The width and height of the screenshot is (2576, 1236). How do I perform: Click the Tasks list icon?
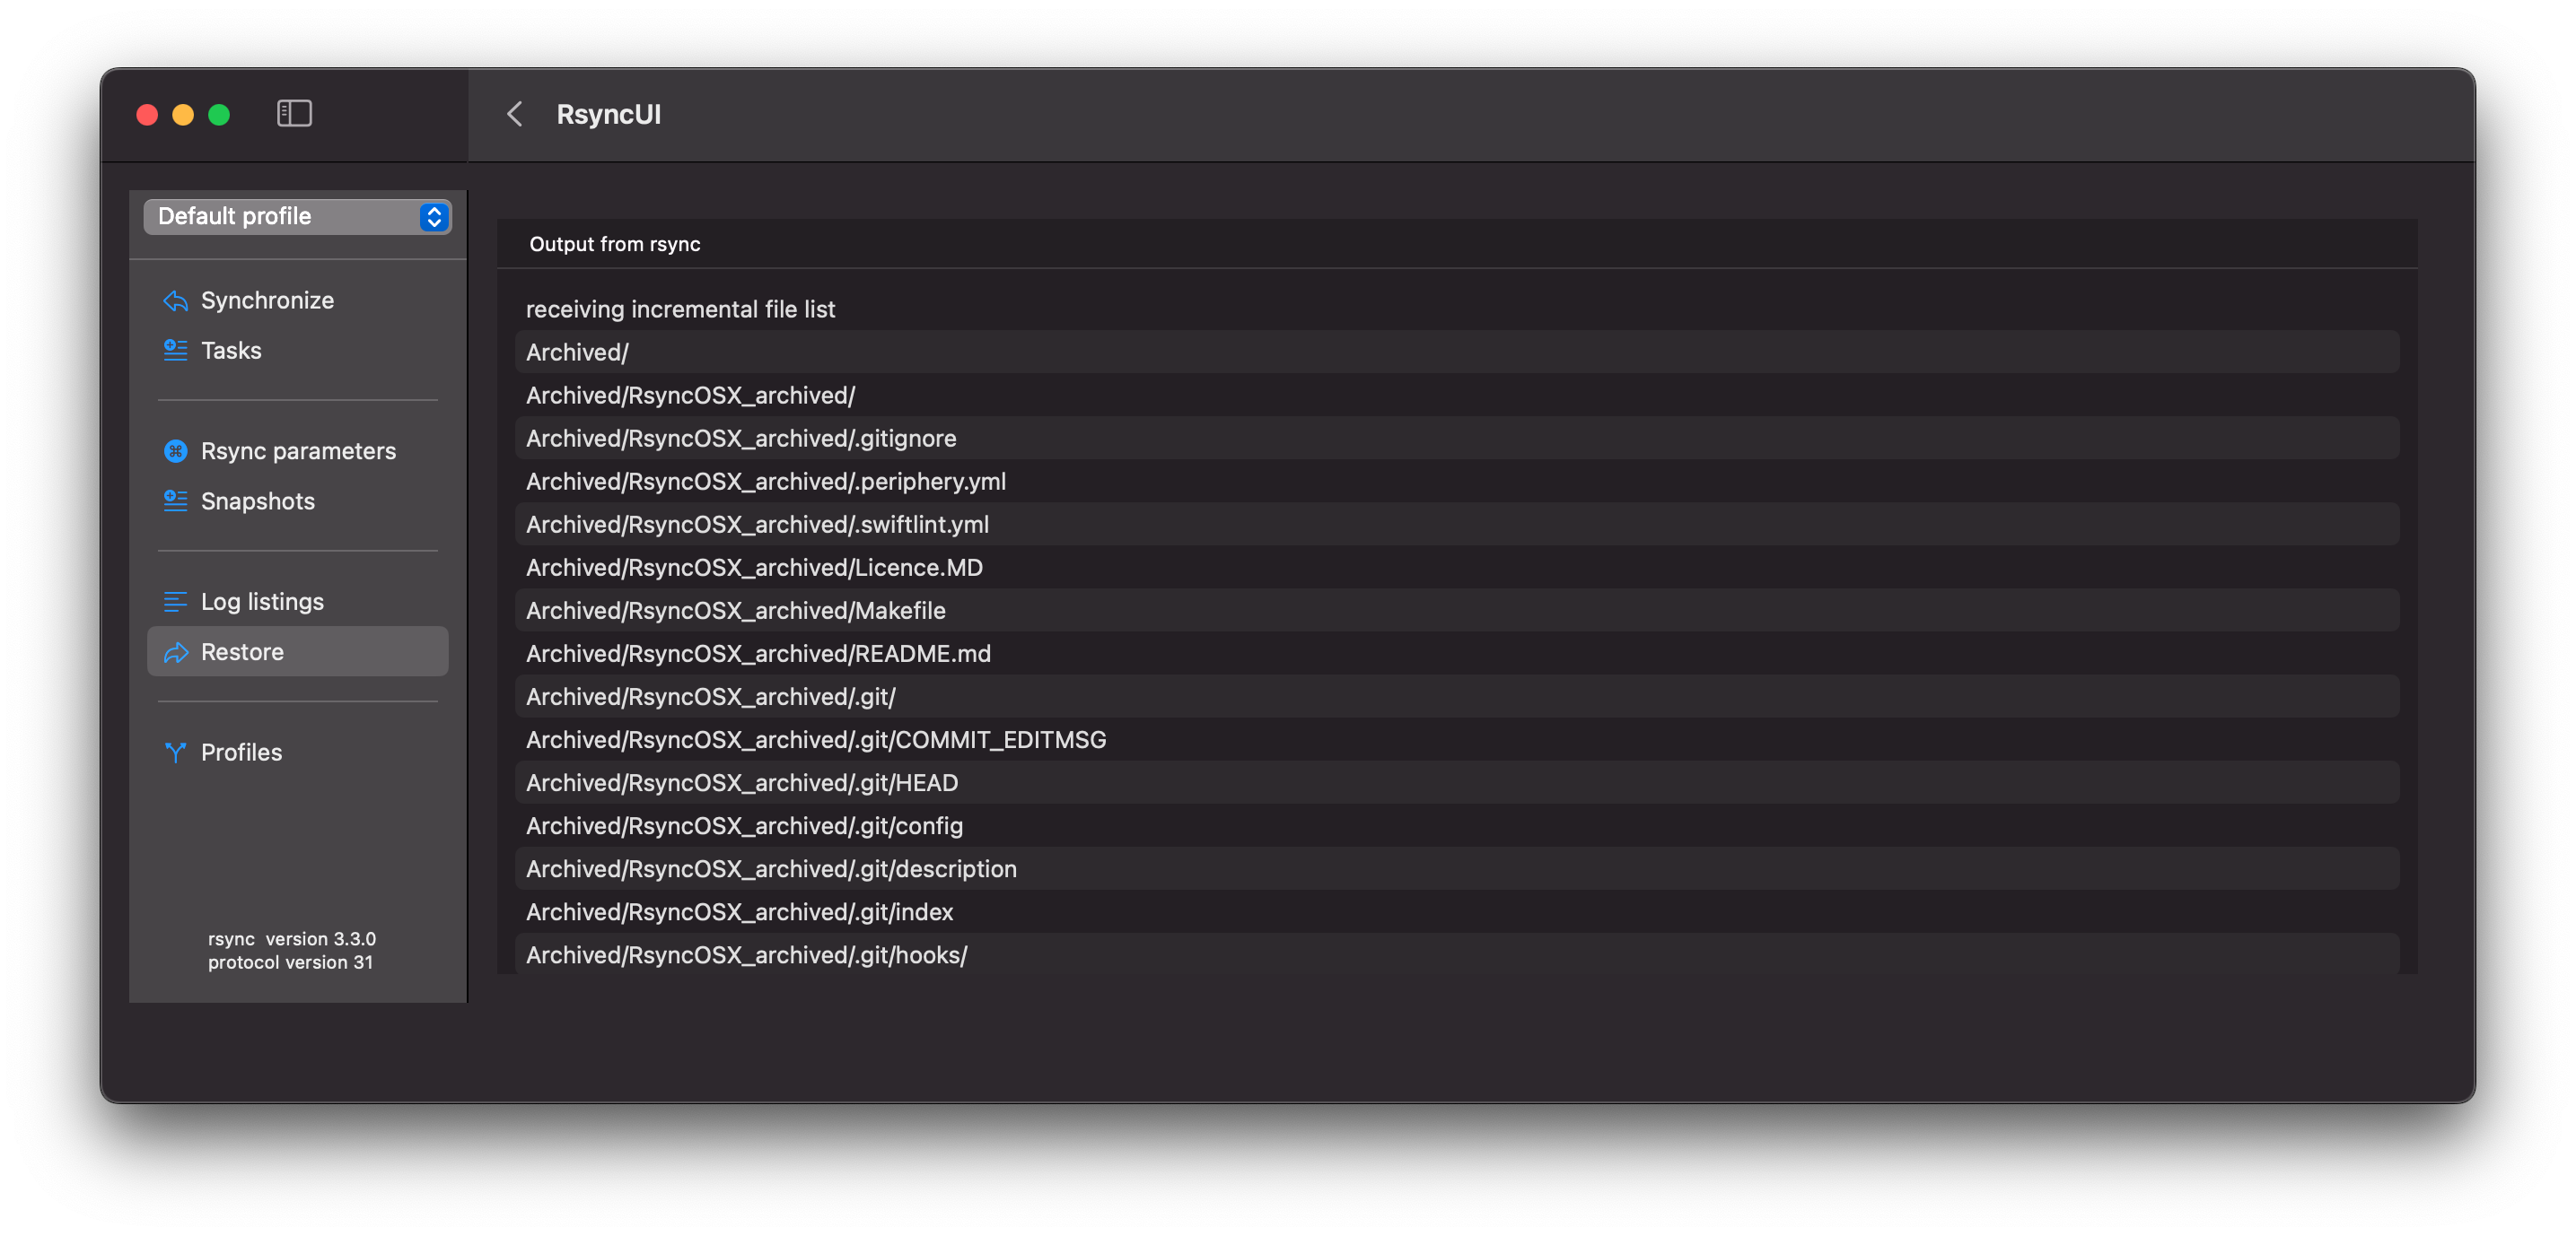pos(175,351)
